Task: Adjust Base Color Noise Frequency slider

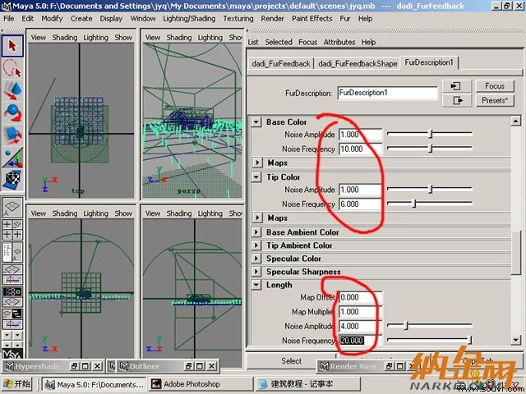Action: click(x=429, y=148)
